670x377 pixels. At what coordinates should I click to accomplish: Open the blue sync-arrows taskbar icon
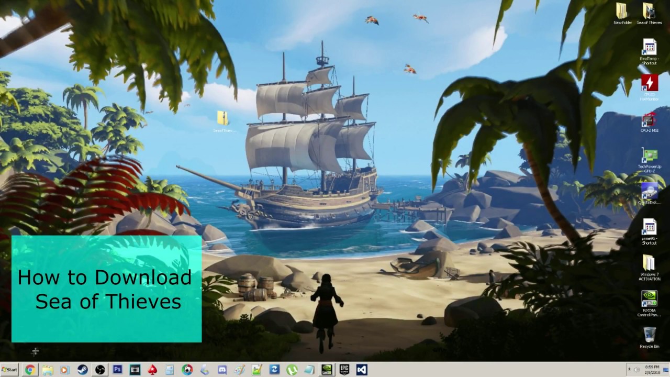point(274,370)
